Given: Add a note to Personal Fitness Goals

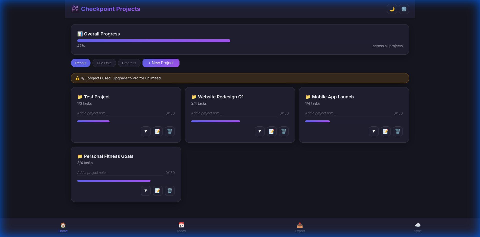Looking at the screenshot, I should (120, 173).
